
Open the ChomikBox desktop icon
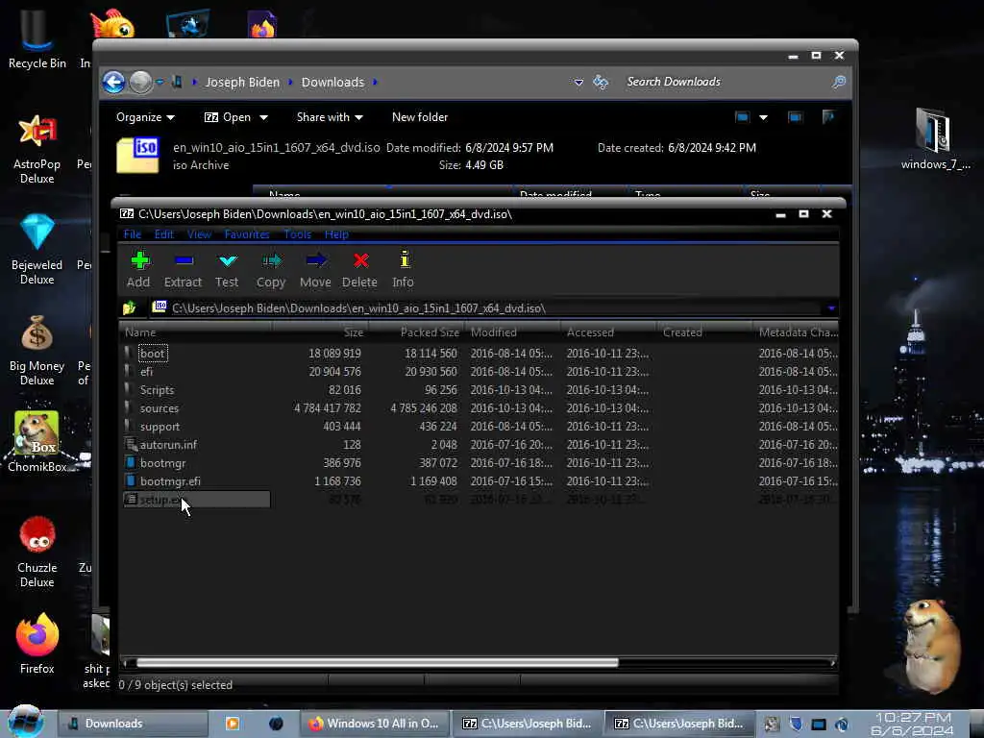[37, 442]
